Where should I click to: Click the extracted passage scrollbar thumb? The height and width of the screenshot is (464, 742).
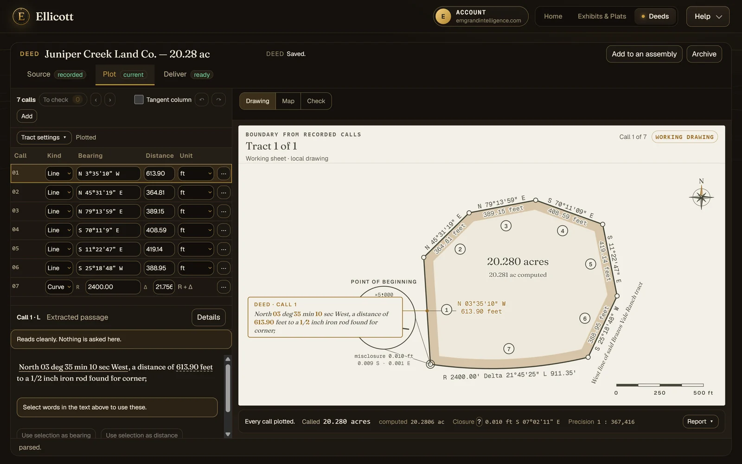pos(228,388)
